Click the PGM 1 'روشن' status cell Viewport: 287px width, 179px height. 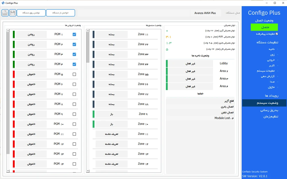point(31,34)
